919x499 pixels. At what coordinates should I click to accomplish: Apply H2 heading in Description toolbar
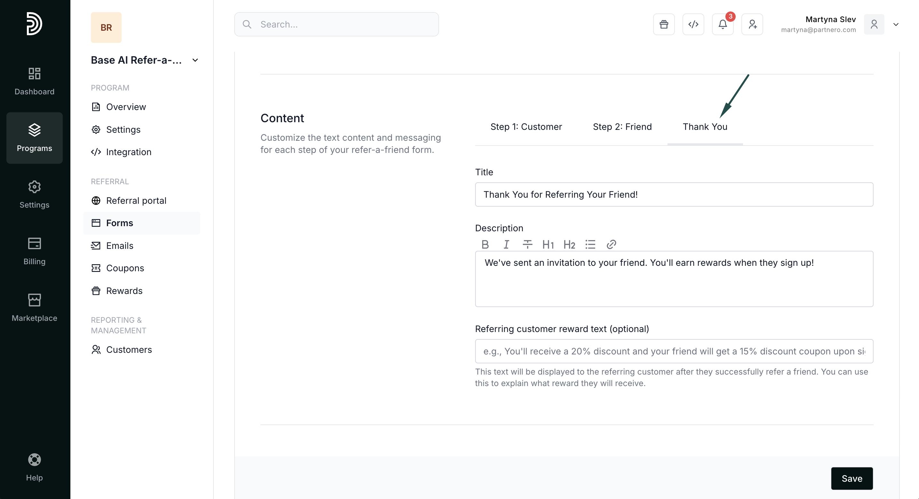[569, 244]
